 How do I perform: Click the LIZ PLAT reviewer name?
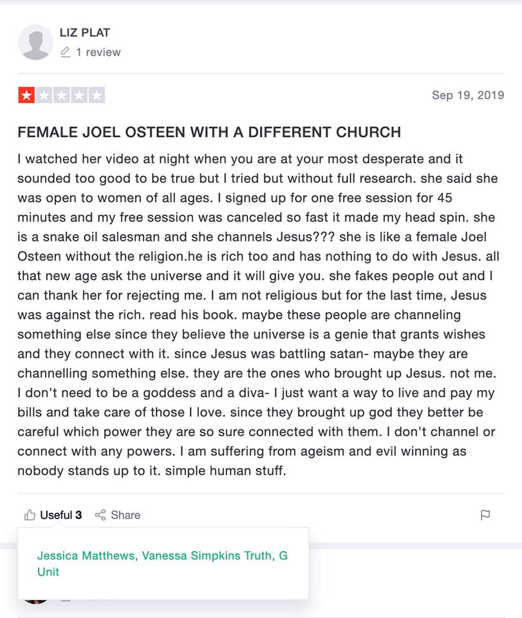click(x=85, y=32)
